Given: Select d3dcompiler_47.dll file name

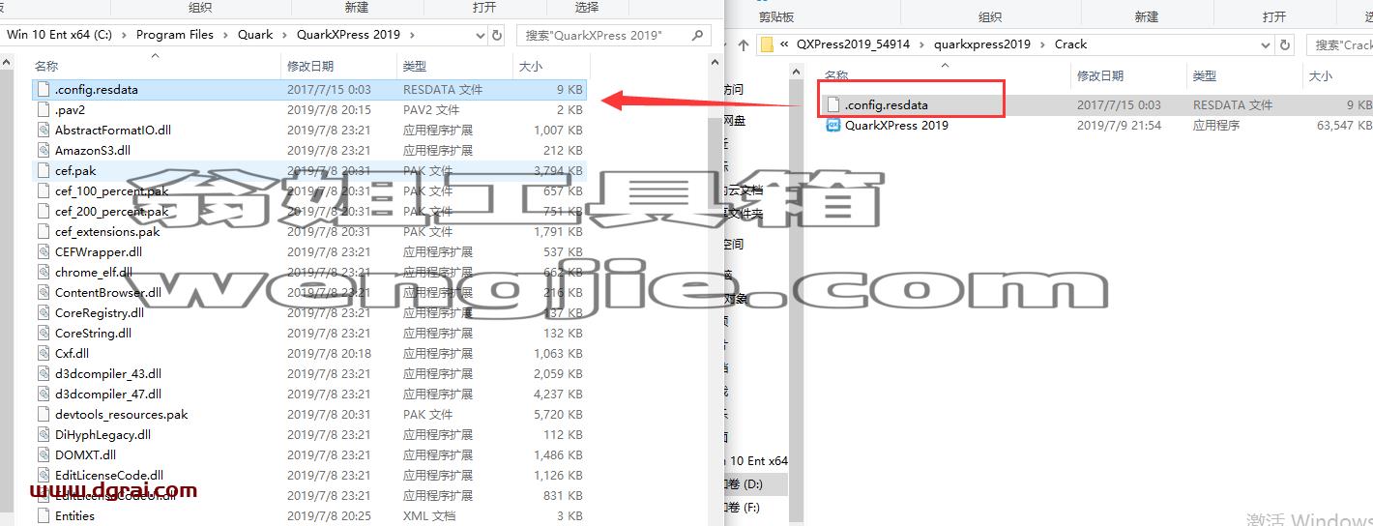Looking at the screenshot, I should pyautogui.click(x=108, y=394).
